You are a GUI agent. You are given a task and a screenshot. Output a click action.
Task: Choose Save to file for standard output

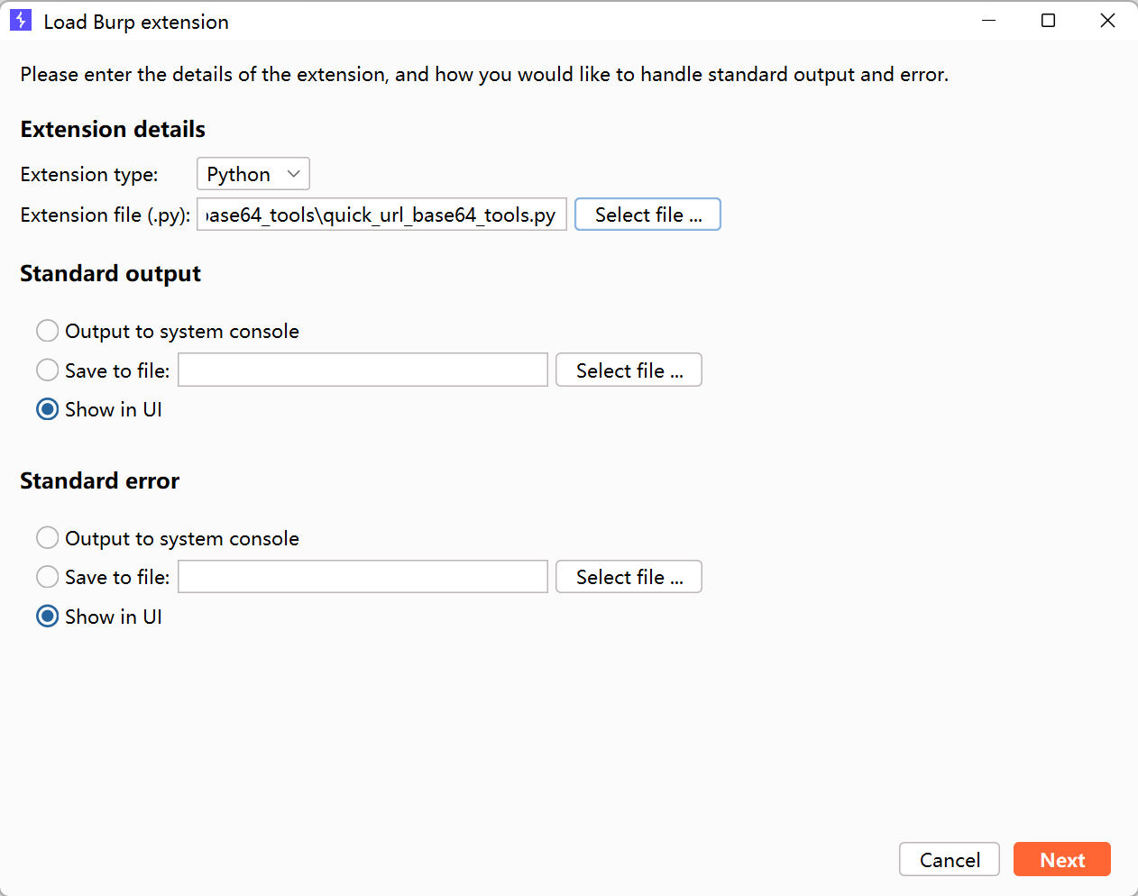click(48, 370)
